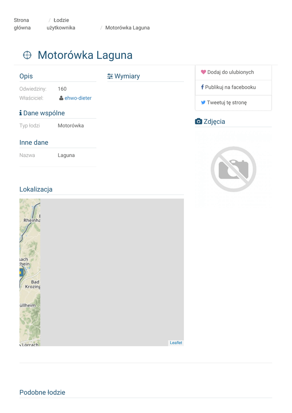
Task: Click the camera icon next to Zdjęcia
Action: pos(198,121)
